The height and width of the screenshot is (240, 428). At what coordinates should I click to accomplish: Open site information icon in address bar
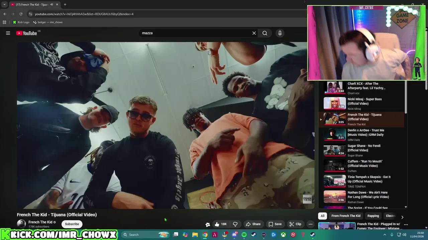click(x=30, y=14)
